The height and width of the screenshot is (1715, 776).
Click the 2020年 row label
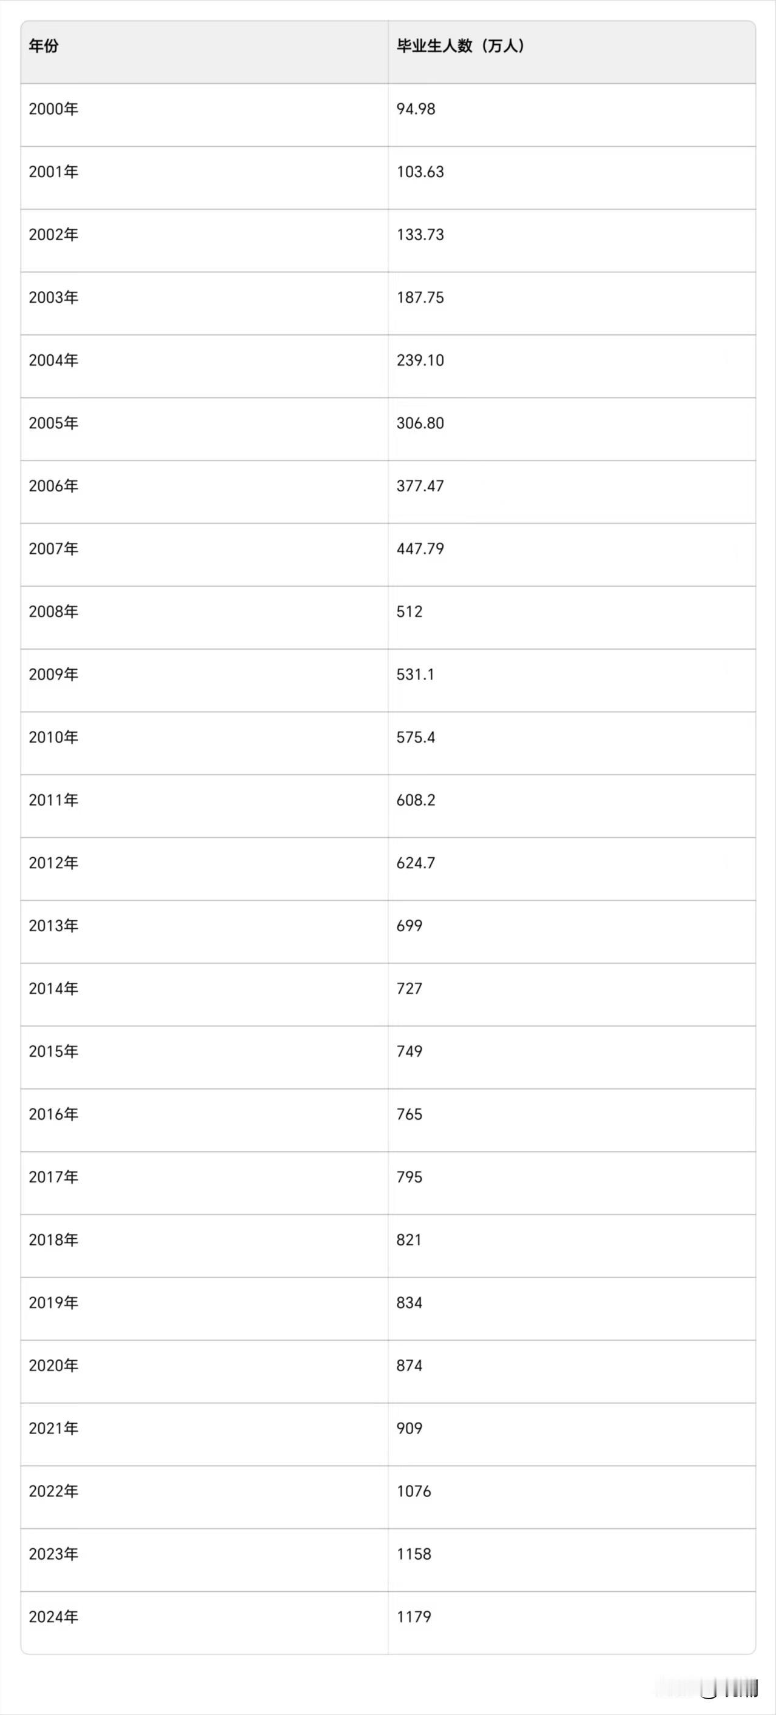tap(53, 1366)
